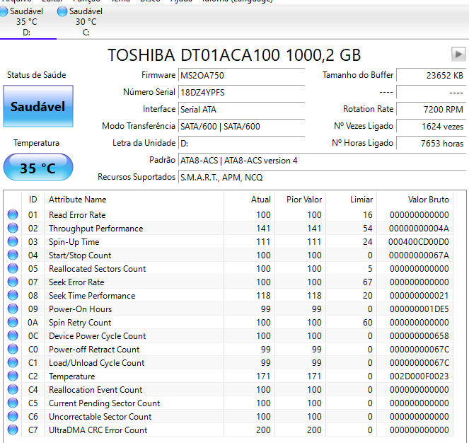Click the status orb for Power-On Hours
The image size is (469, 443).
13,309
